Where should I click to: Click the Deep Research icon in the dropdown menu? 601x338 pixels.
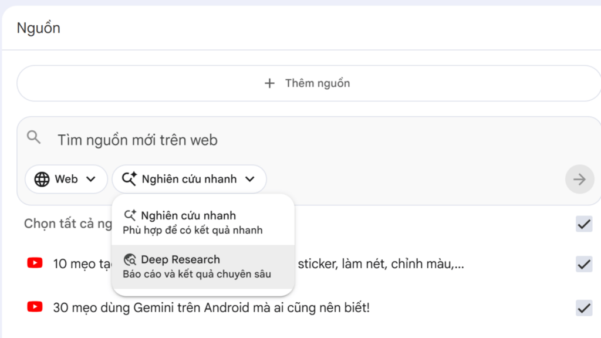click(x=130, y=259)
